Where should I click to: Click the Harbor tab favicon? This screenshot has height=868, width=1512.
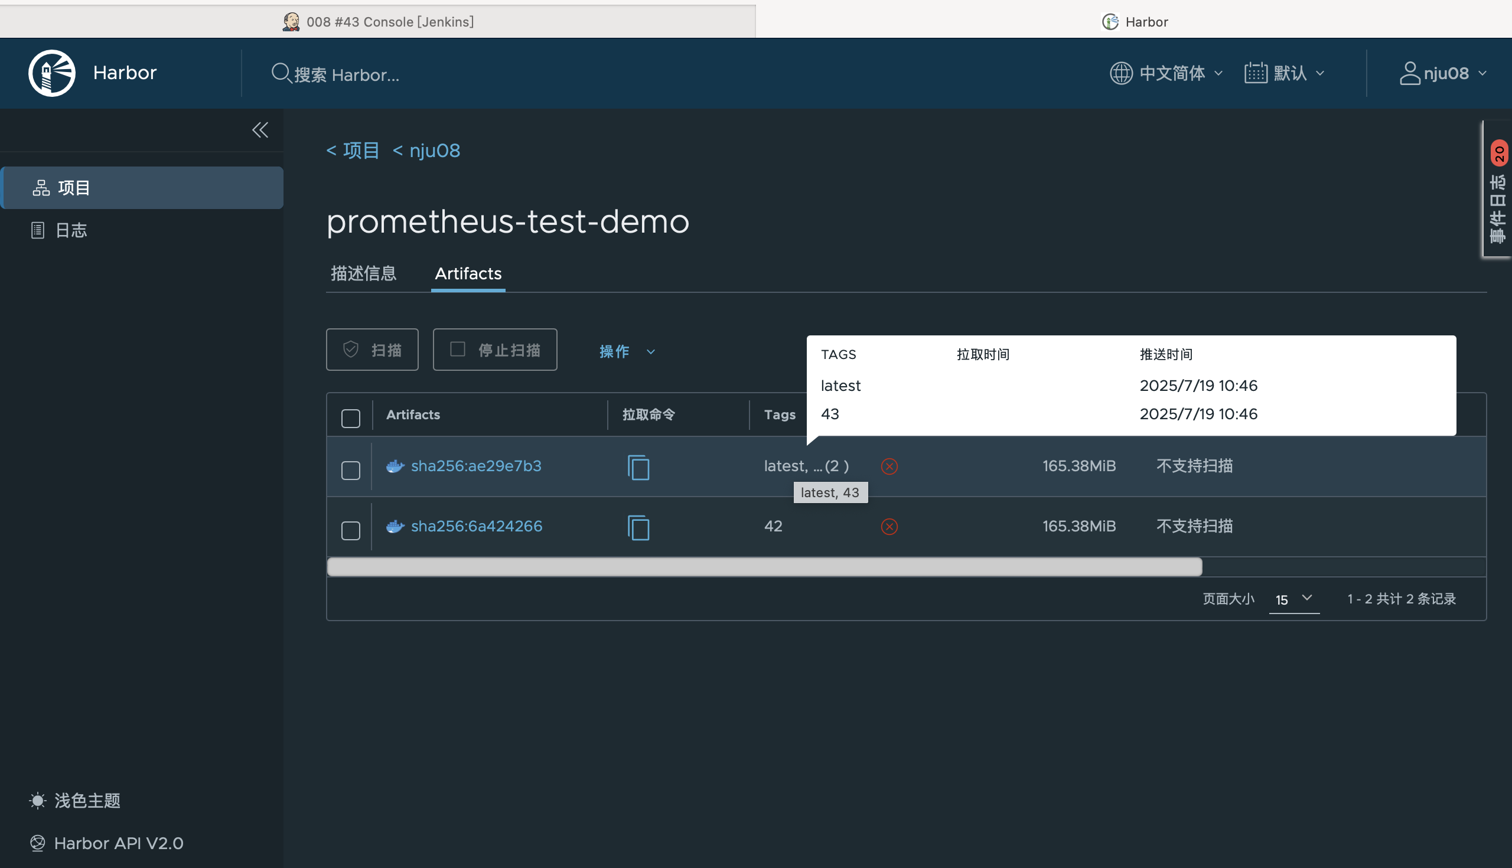pos(1110,22)
